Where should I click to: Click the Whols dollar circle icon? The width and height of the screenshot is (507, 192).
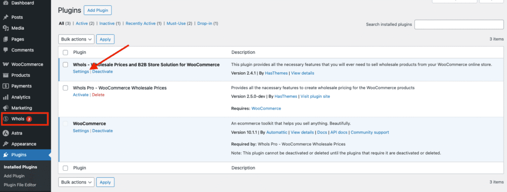tap(5, 119)
